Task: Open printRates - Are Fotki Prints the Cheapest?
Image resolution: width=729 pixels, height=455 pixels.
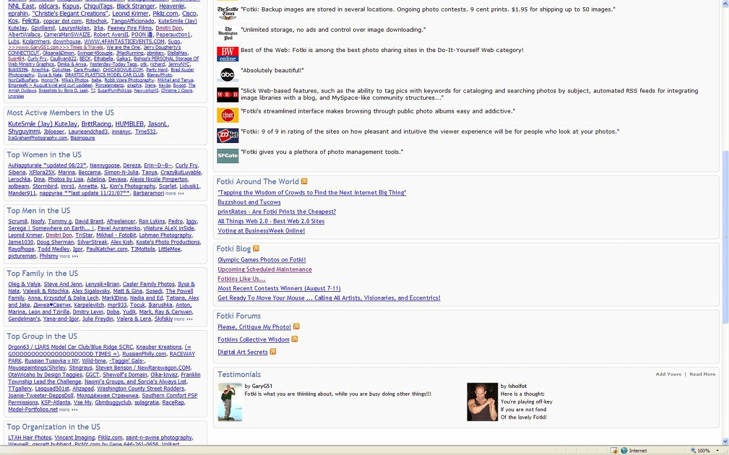Action: pos(276,212)
